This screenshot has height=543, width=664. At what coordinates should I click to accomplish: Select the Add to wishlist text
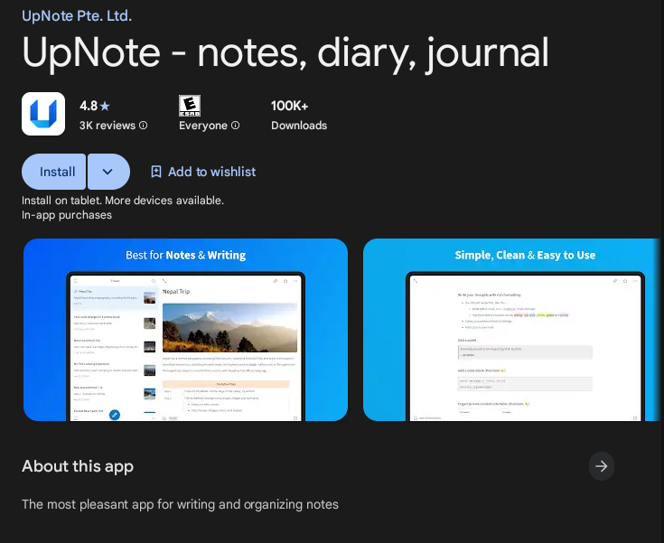tap(211, 172)
